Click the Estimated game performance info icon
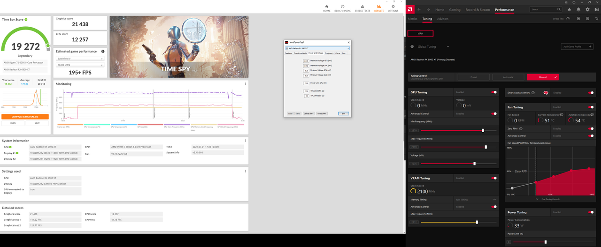The image size is (601, 247). (103, 51)
